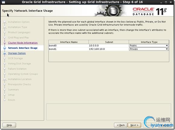Screen dimensions: 175x130
Task: Close the installer window
Action: coord(171,2)
